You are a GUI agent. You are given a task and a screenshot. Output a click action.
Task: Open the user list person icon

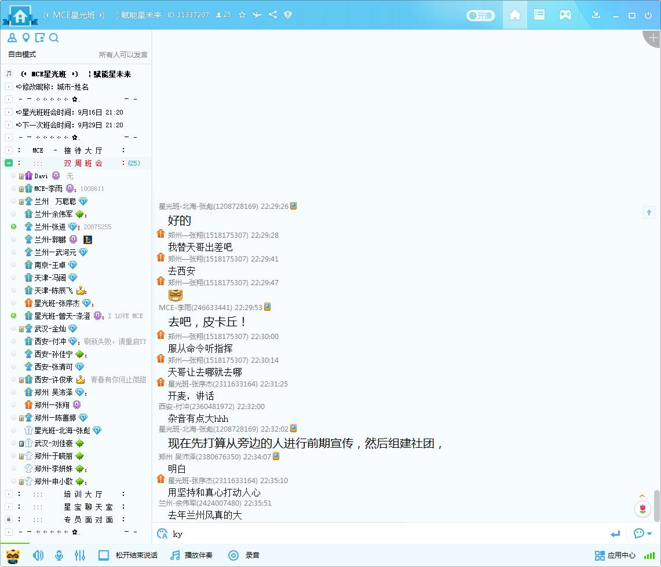[x=12, y=38]
